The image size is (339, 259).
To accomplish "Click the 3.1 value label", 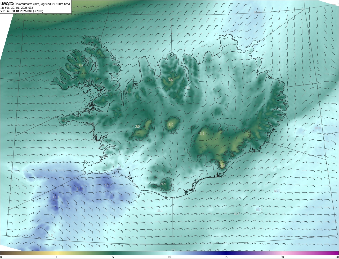I will coord(202,134).
